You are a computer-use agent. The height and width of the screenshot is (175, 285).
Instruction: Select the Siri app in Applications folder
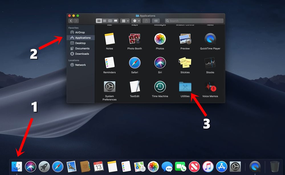pyautogui.click(x=160, y=63)
